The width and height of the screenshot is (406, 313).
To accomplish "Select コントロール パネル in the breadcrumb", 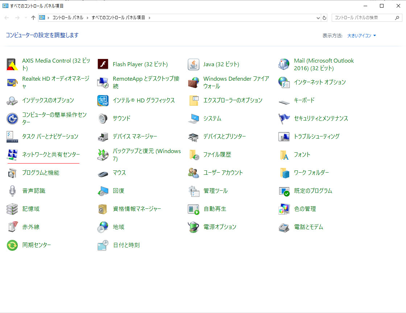I will point(68,18).
